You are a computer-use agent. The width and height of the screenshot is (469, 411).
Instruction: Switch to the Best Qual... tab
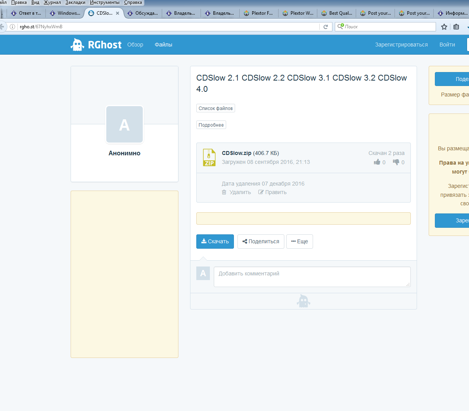click(x=336, y=13)
